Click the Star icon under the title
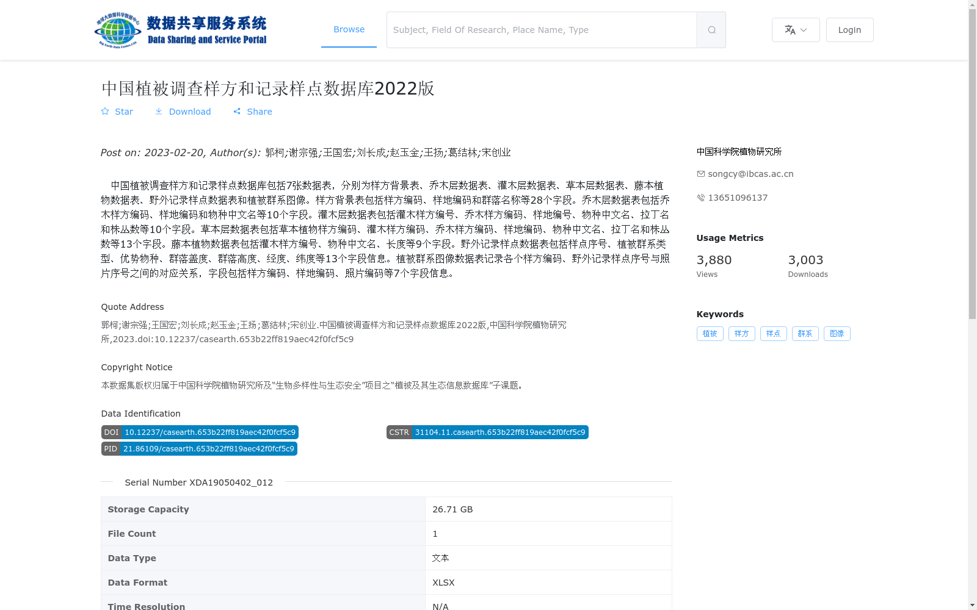The height and width of the screenshot is (610, 977). click(105, 112)
